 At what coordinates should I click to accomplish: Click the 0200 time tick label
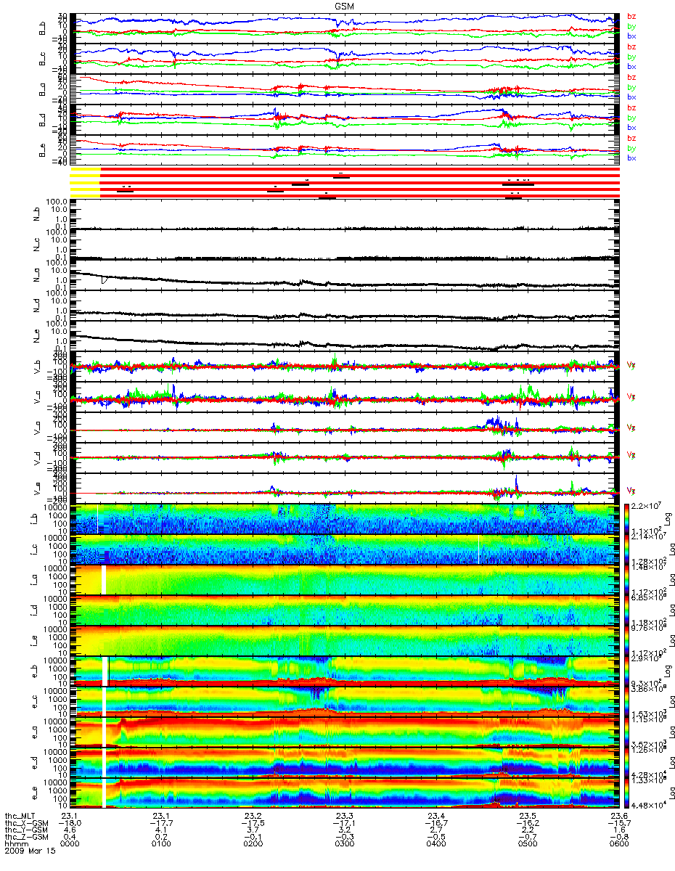tap(253, 845)
